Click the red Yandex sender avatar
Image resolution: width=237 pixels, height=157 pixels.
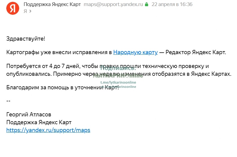click(x=12, y=8)
